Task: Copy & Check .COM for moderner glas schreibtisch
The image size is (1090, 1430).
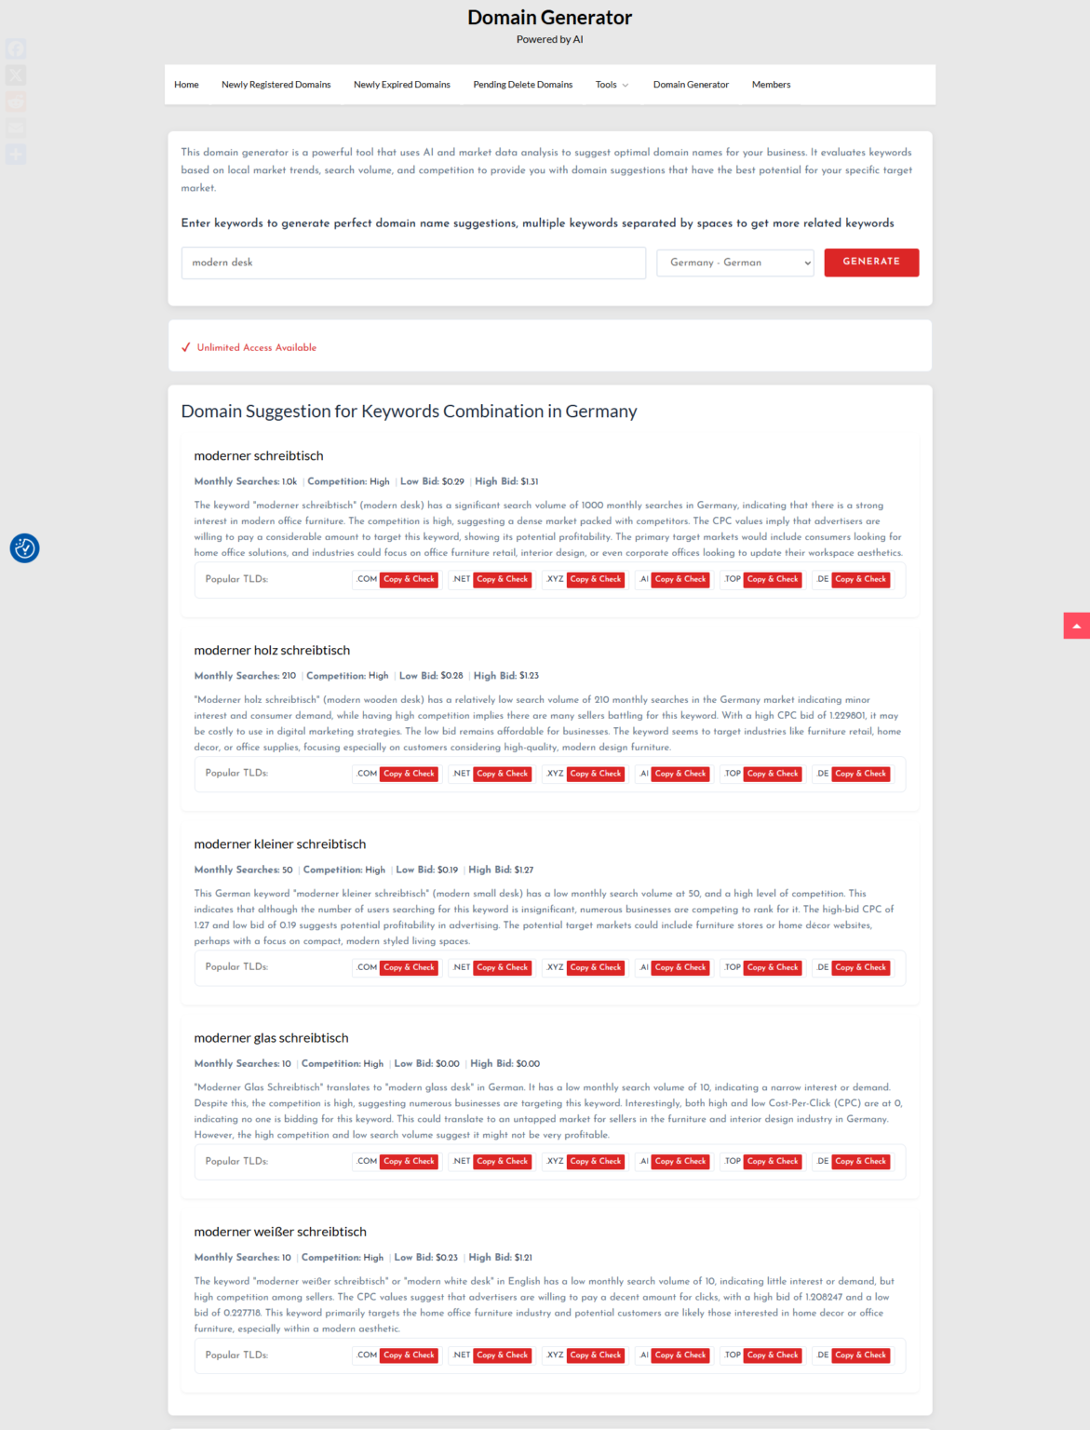Action: [409, 1161]
